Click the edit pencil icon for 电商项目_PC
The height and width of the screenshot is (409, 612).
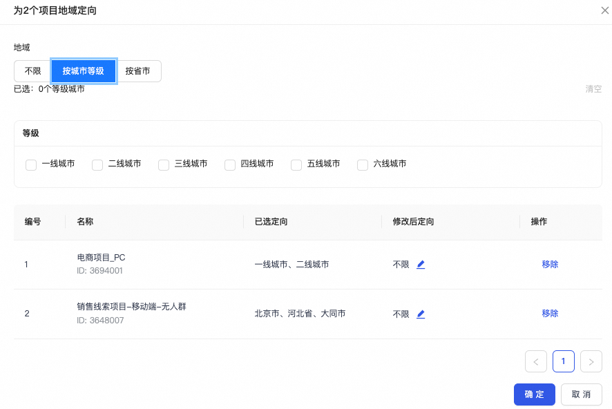coord(421,265)
